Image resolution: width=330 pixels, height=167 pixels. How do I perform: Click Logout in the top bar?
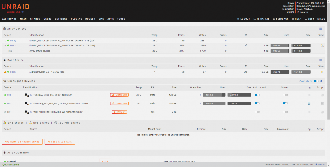tap(244, 19)
